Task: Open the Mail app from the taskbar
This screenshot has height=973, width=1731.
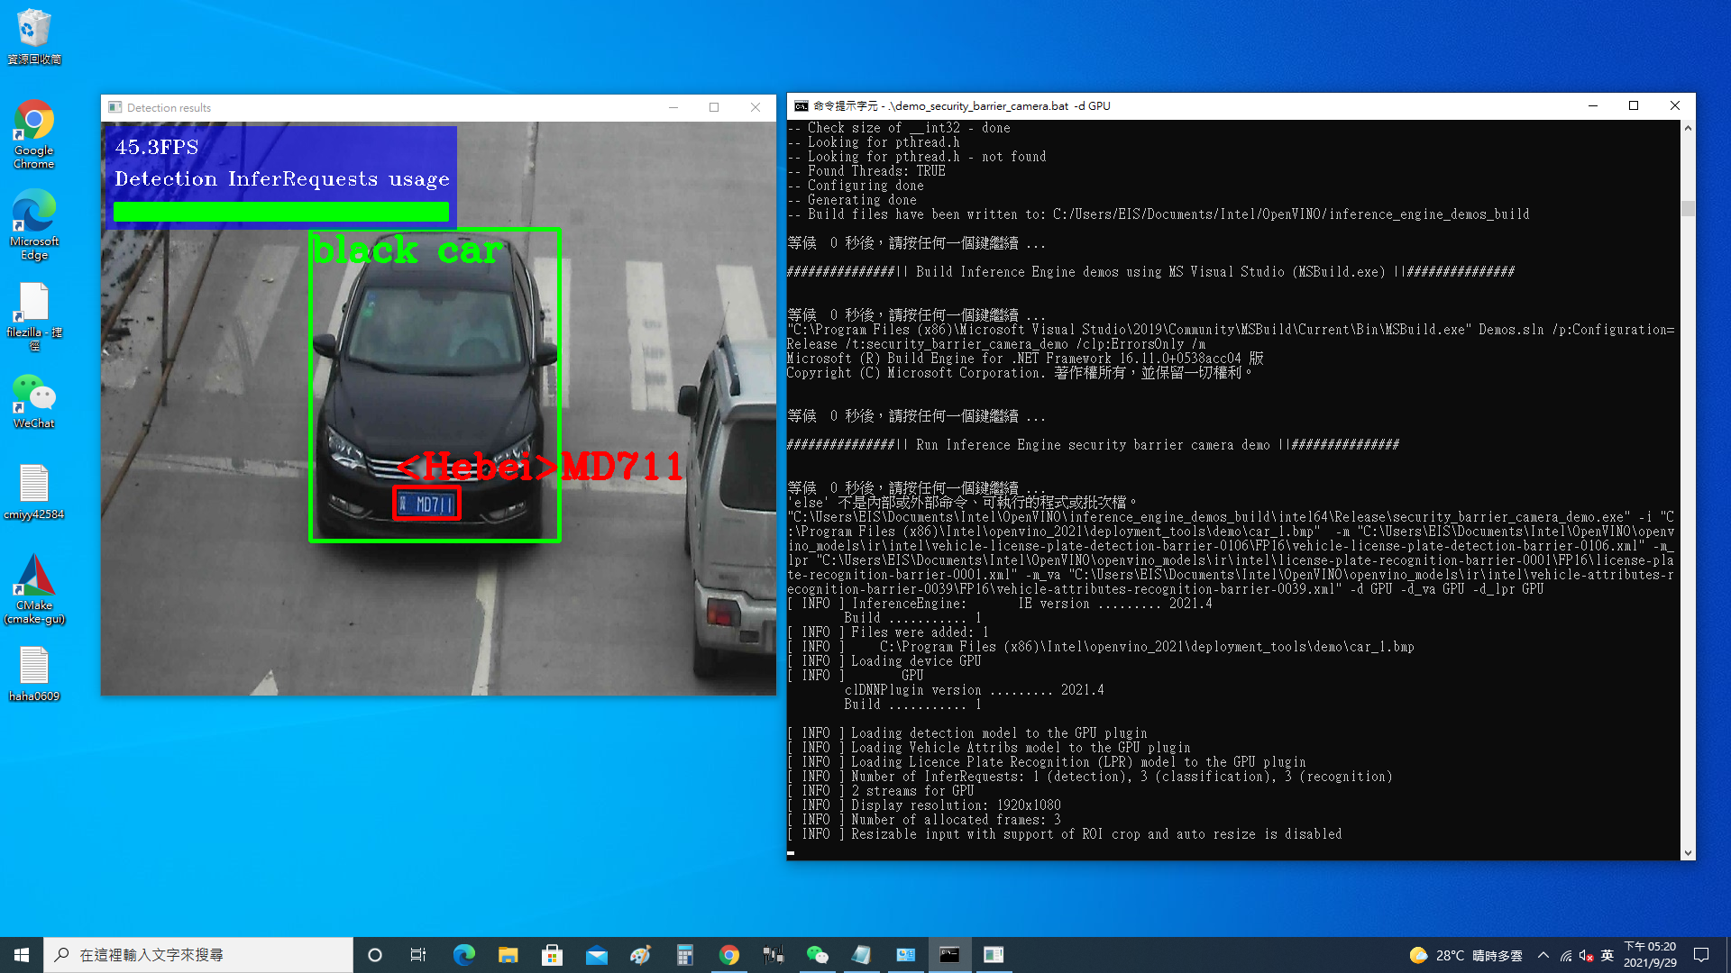Action: tap(596, 955)
